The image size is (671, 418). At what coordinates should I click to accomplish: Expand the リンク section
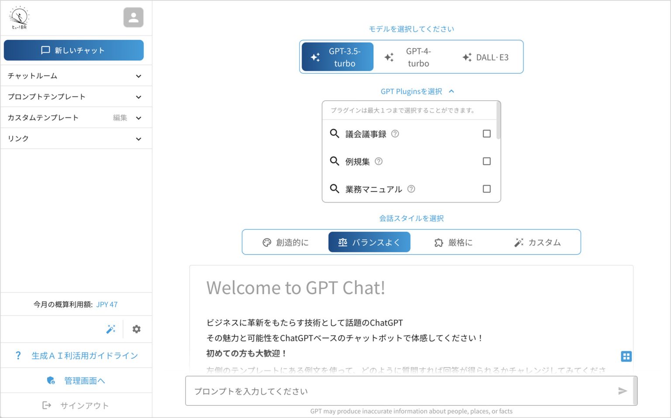pos(76,139)
